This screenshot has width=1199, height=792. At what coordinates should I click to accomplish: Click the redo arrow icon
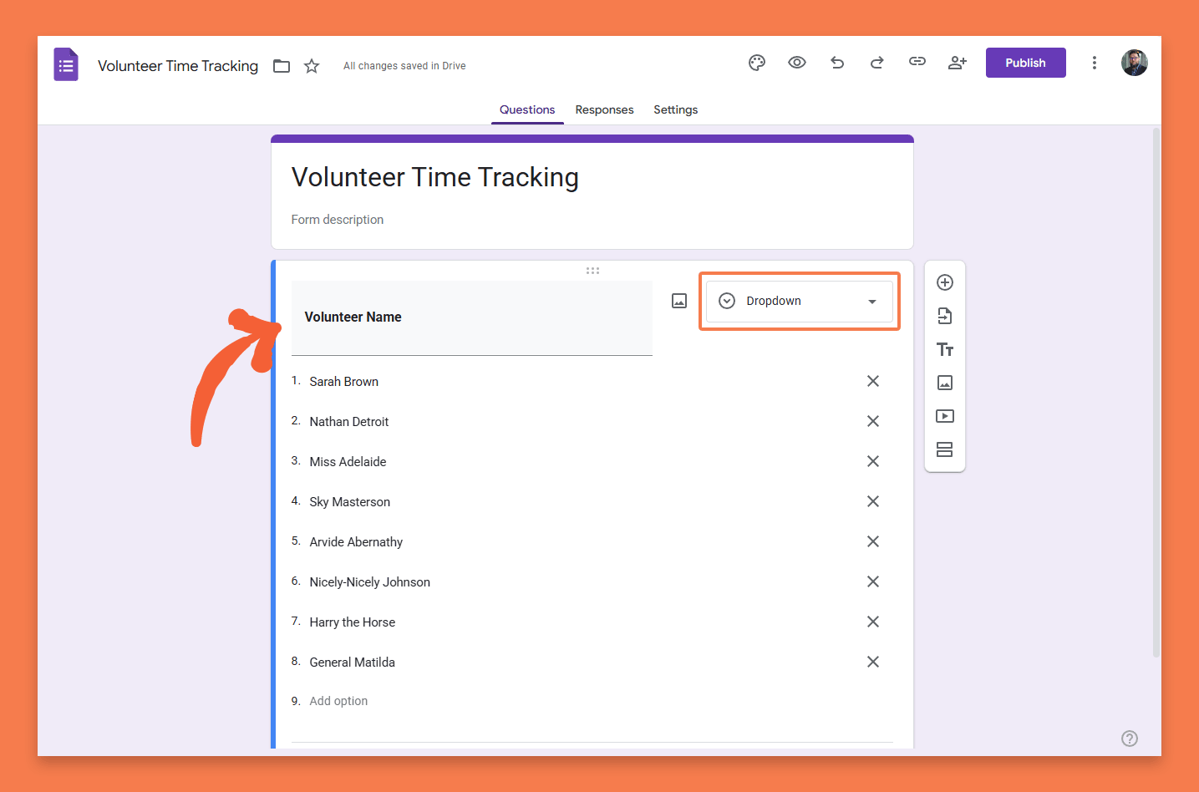pos(877,63)
